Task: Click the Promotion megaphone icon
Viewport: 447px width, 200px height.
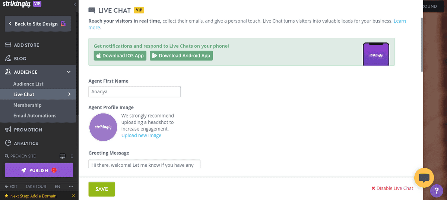Action: pos(8,130)
